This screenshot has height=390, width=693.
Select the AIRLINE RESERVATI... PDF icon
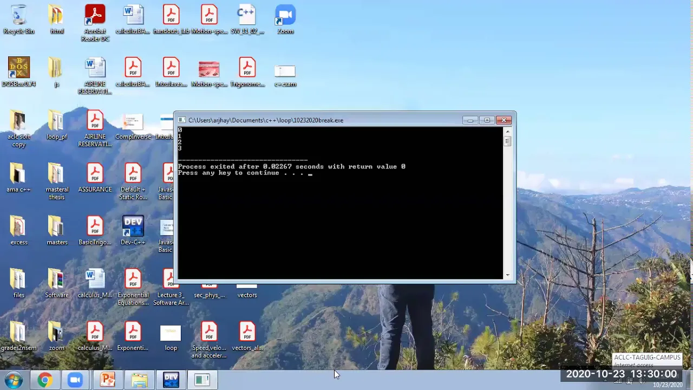pyautogui.click(x=95, y=129)
